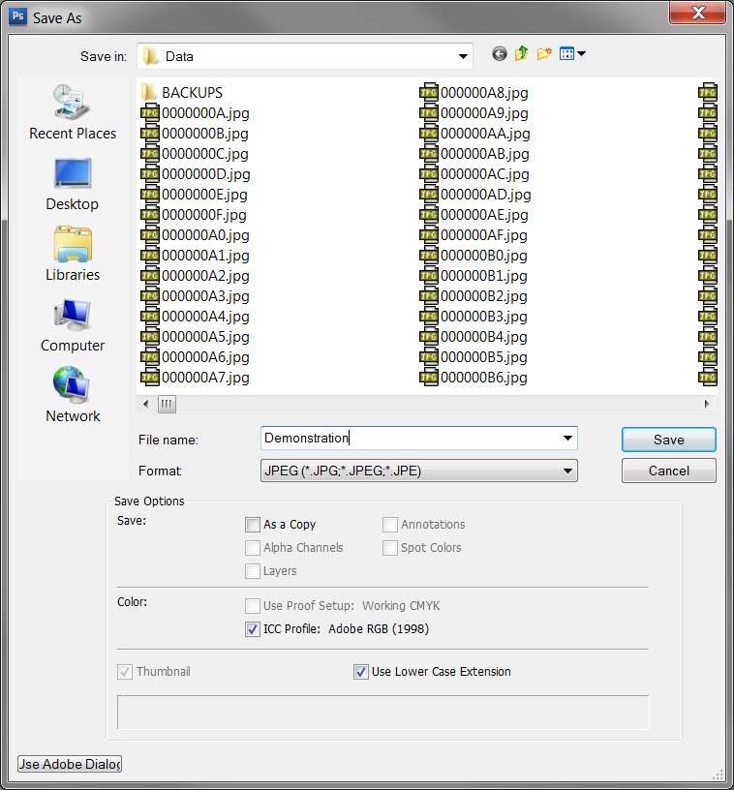Open Libraries in sidebar

[x=73, y=254]
